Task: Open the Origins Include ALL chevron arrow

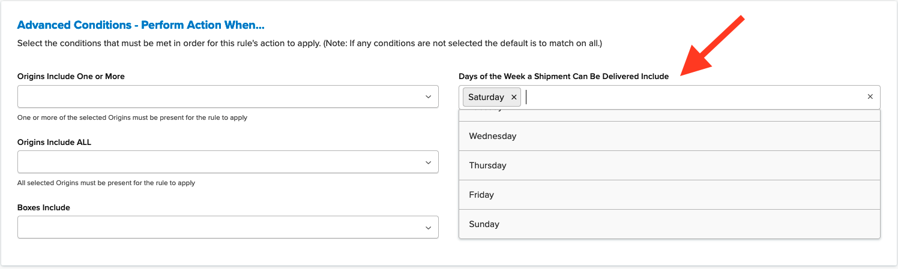Action: coord(428,162)
